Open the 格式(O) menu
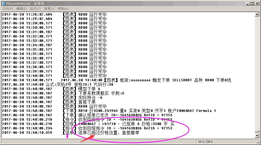261x145 pixels. 35,9
